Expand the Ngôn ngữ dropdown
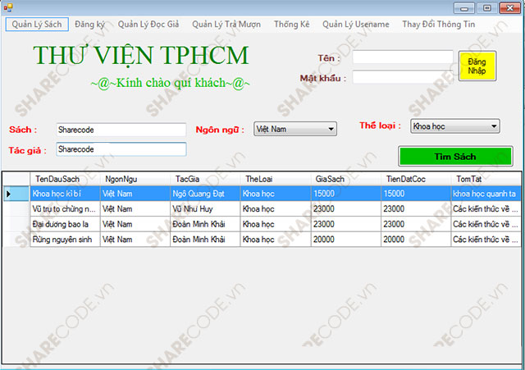The image size is (525, 370). tap(295, 129)
